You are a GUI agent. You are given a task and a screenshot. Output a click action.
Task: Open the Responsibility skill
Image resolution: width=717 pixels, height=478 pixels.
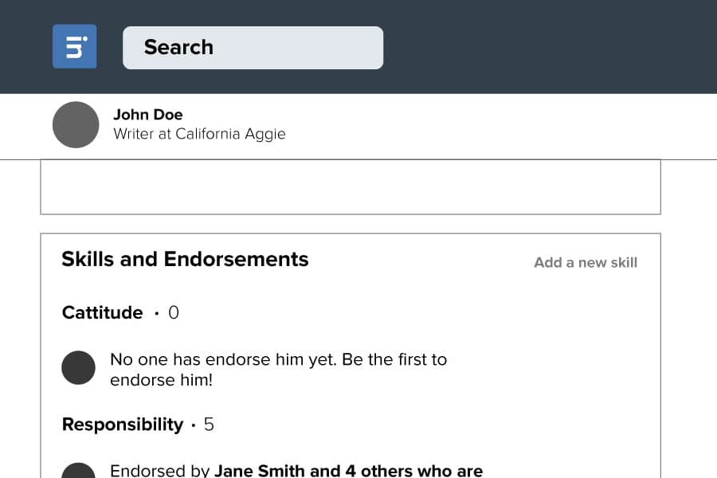[x=123, y=425]
